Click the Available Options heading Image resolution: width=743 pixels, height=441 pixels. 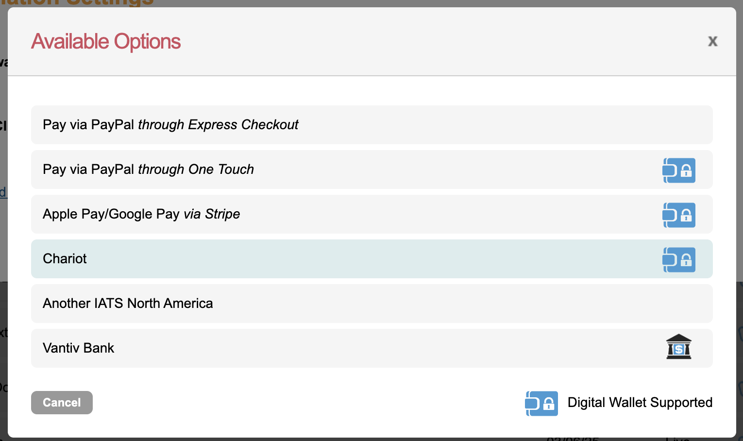[106, 42]
